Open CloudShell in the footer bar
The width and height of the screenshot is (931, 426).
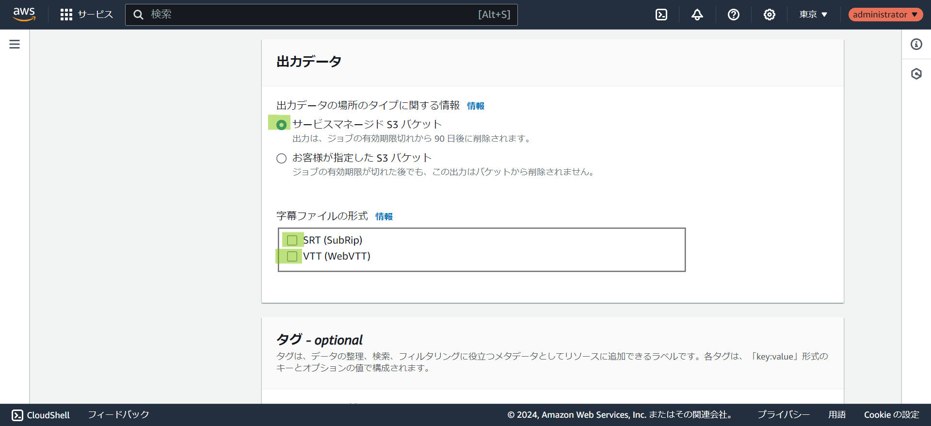click(41, 415)
